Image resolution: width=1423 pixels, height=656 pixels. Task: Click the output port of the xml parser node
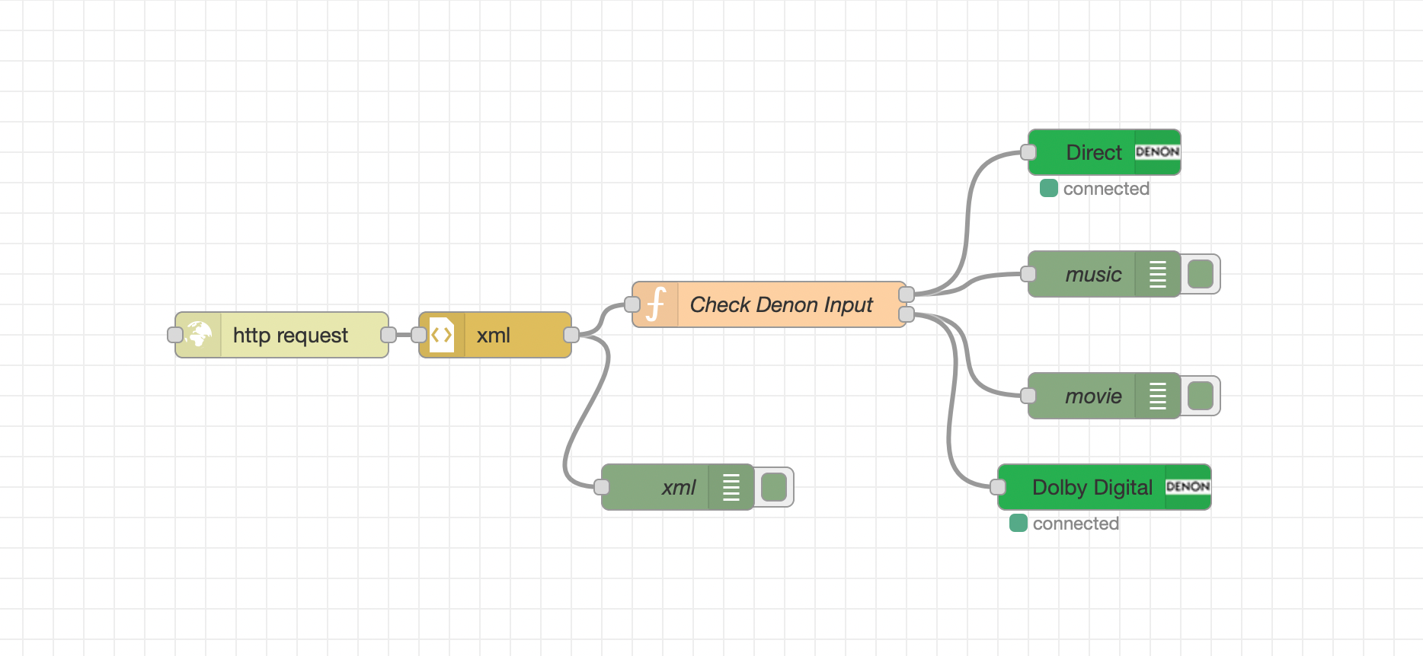pyautogui.click(x=571, y=335)
